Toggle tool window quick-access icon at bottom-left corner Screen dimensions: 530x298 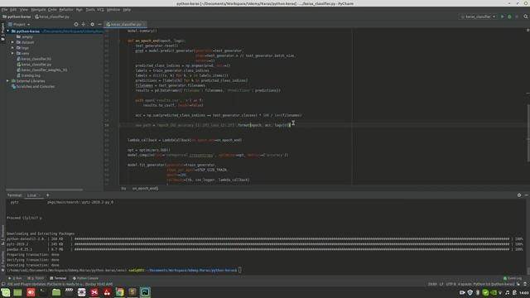click(3, 284)
